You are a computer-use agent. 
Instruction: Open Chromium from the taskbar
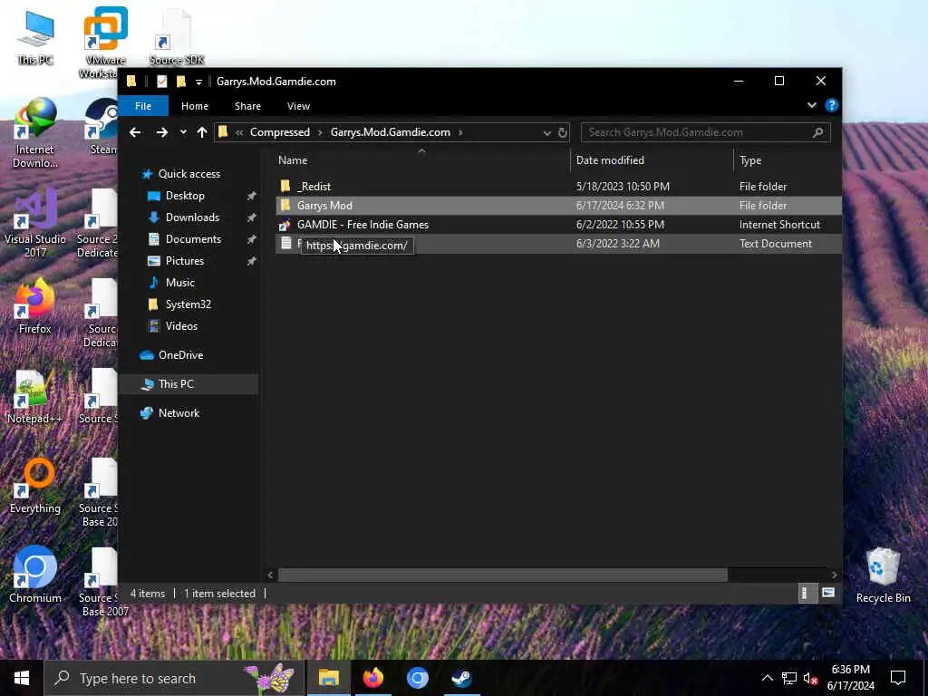point(417,678)
